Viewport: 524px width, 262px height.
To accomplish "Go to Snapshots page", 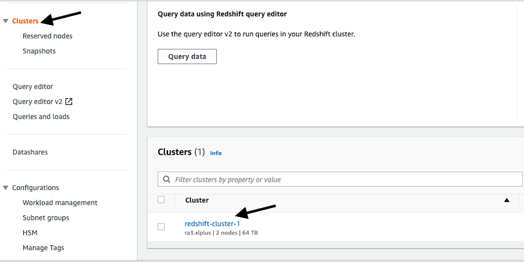I will point(39,51).
